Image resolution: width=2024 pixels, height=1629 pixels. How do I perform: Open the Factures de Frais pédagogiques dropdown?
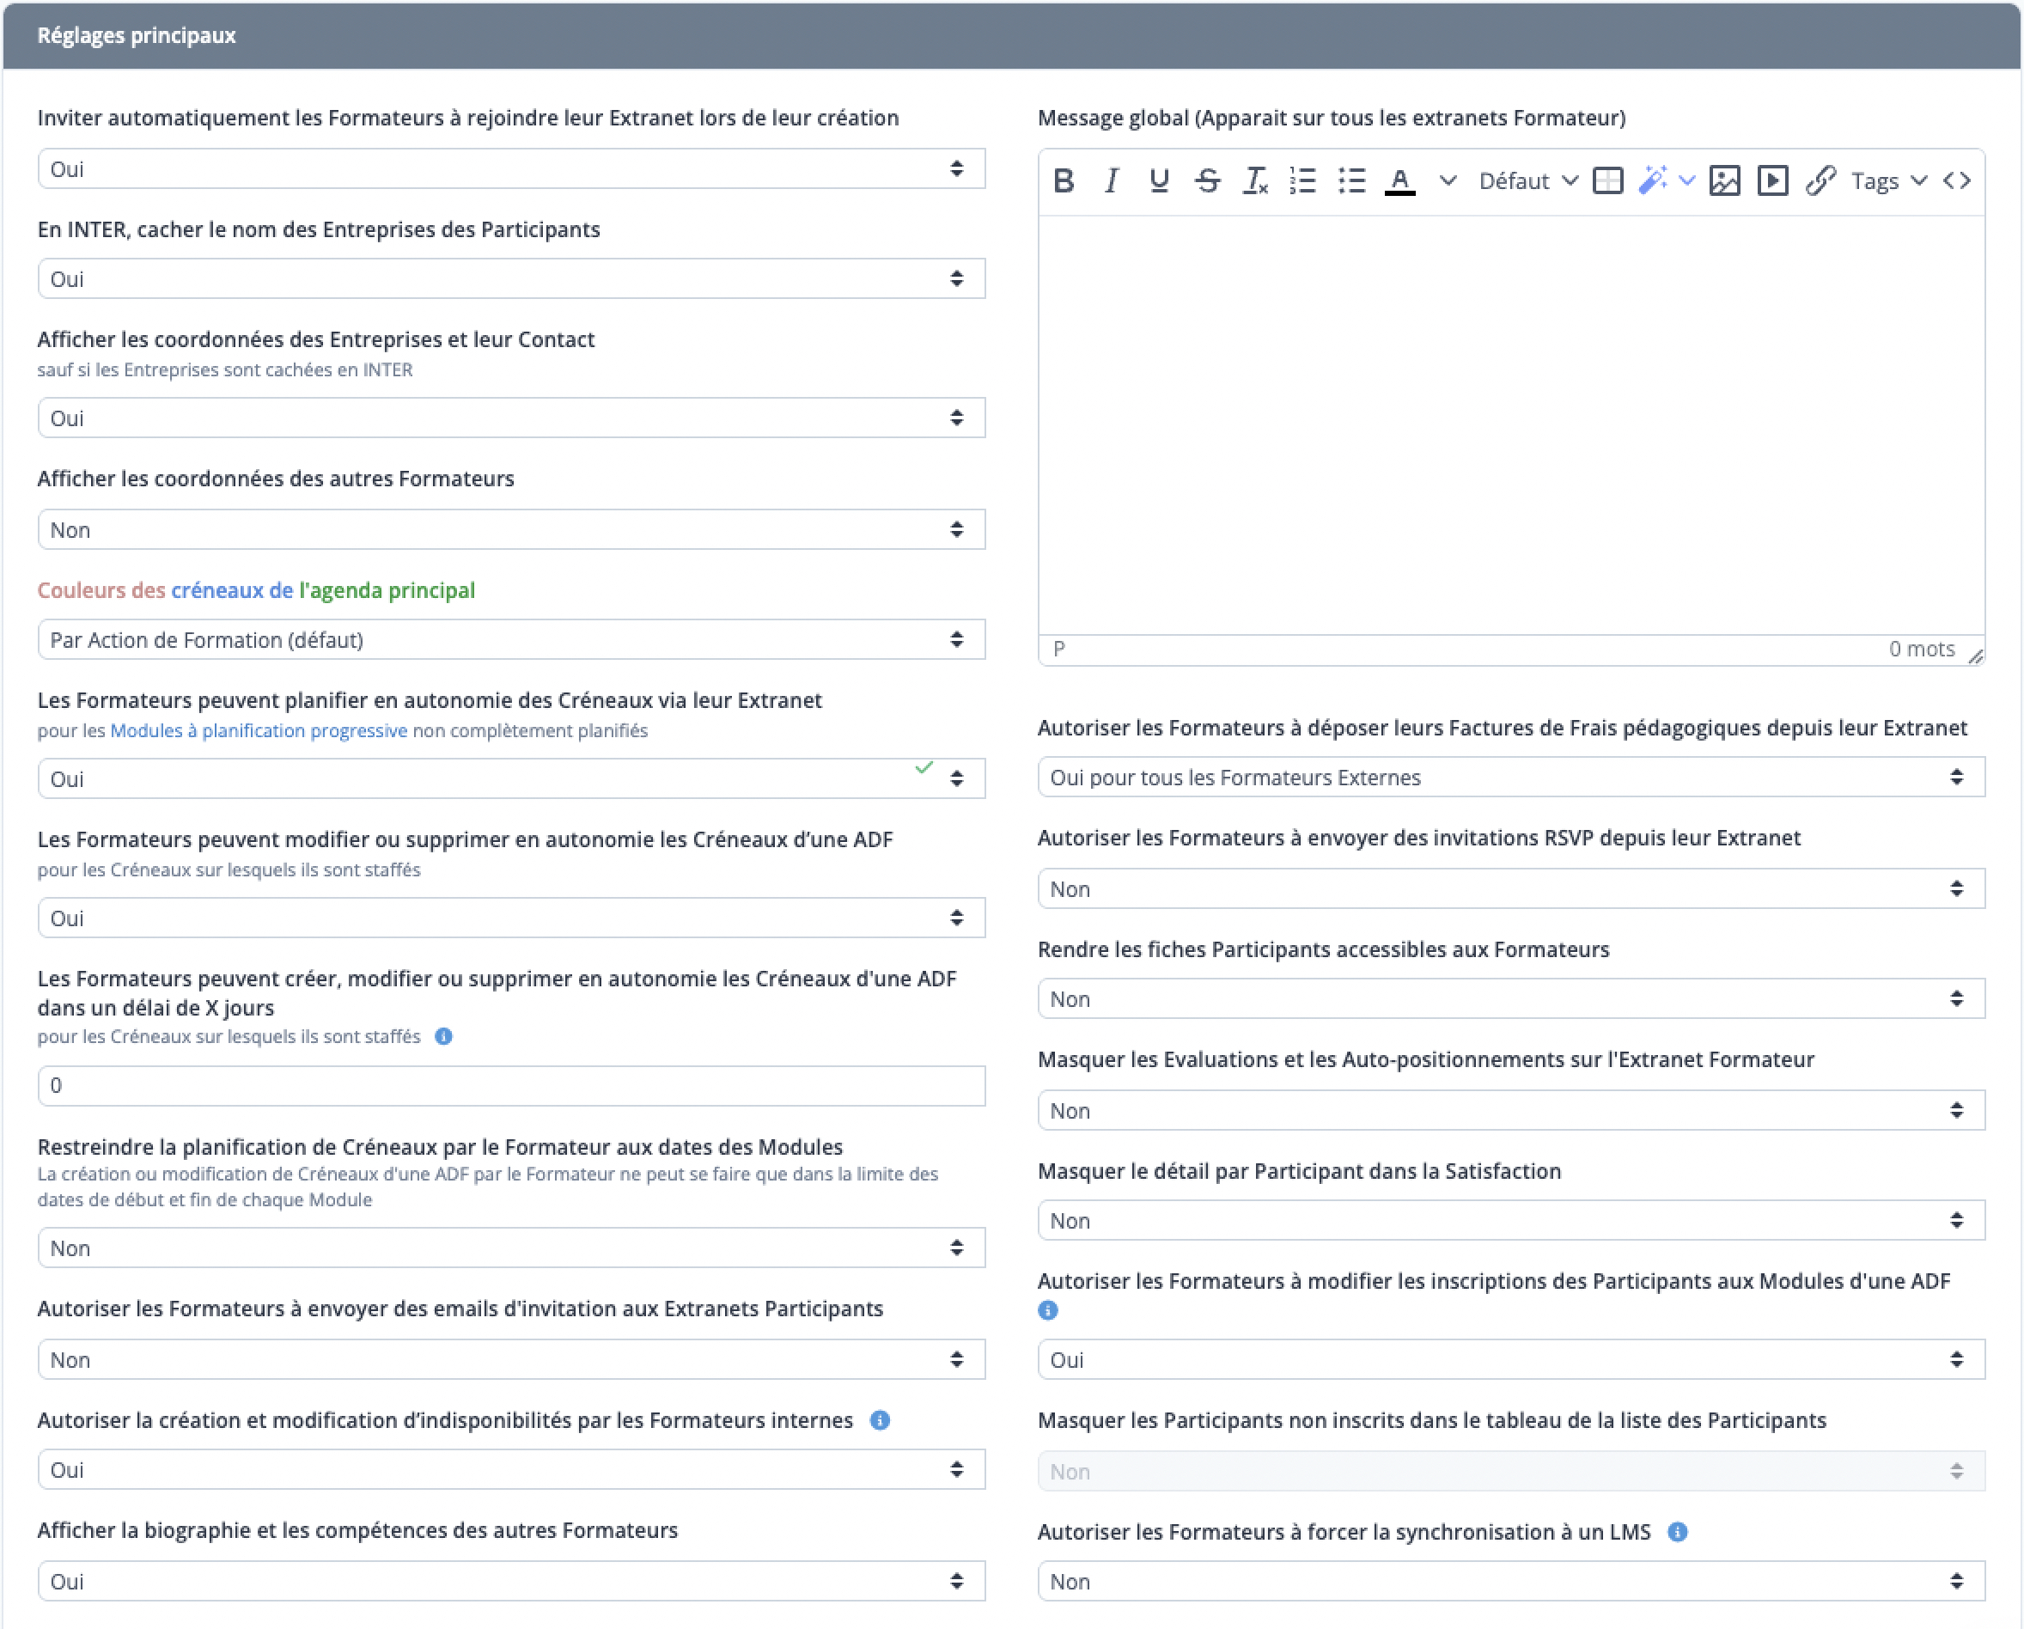click(1510, 778)
